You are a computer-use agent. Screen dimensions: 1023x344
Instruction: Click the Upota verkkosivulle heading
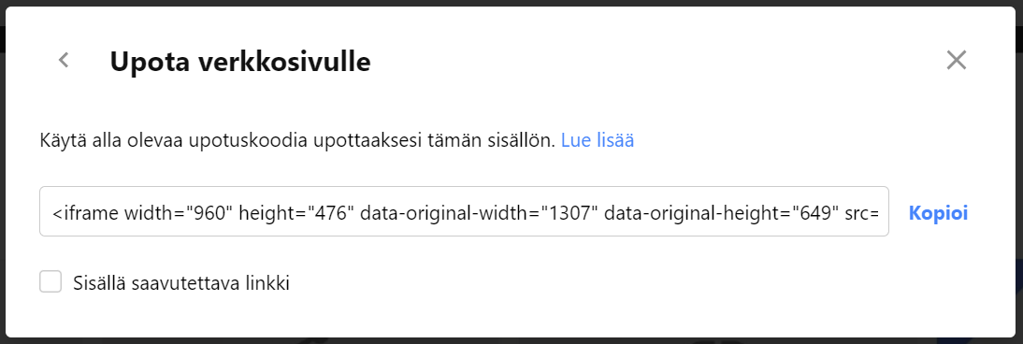click(240, 62)
